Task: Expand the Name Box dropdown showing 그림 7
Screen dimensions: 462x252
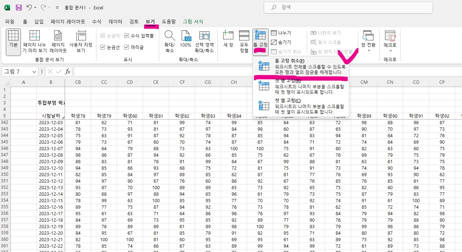Action: 34,71
